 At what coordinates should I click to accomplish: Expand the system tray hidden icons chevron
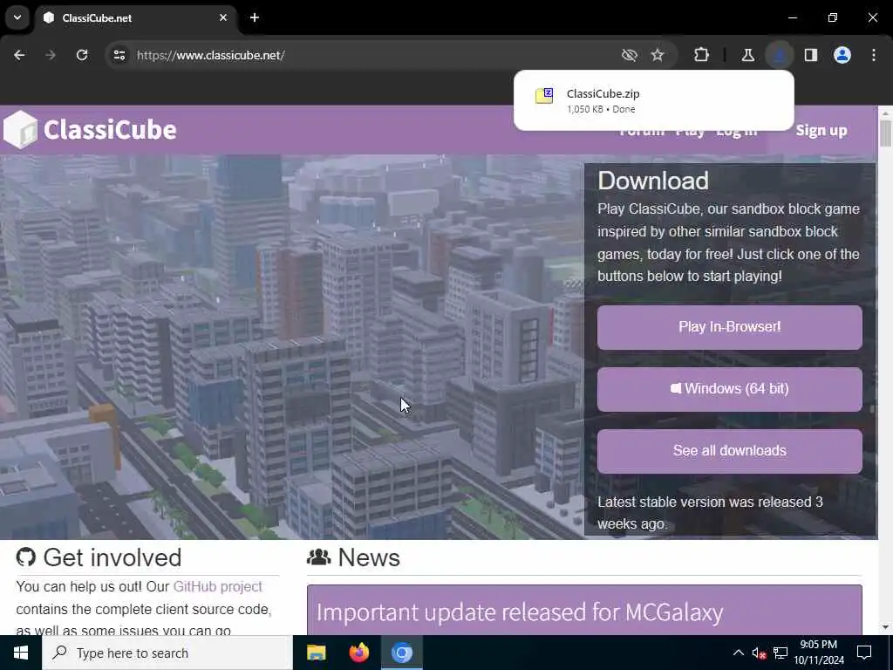738,653
